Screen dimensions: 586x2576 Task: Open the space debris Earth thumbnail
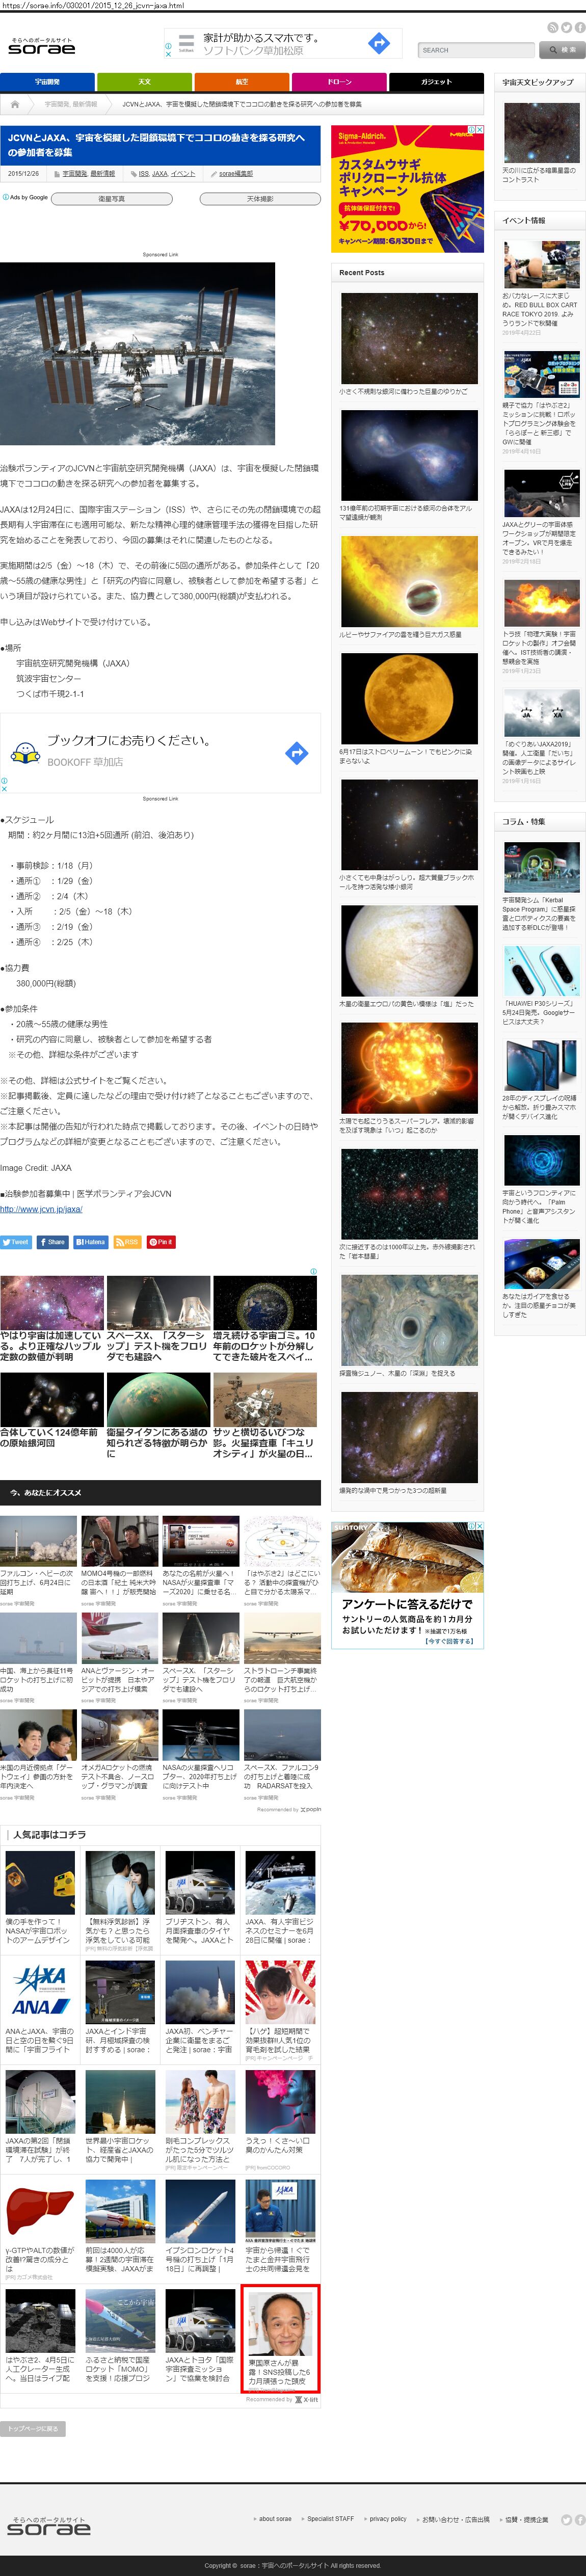[265, 1303]
